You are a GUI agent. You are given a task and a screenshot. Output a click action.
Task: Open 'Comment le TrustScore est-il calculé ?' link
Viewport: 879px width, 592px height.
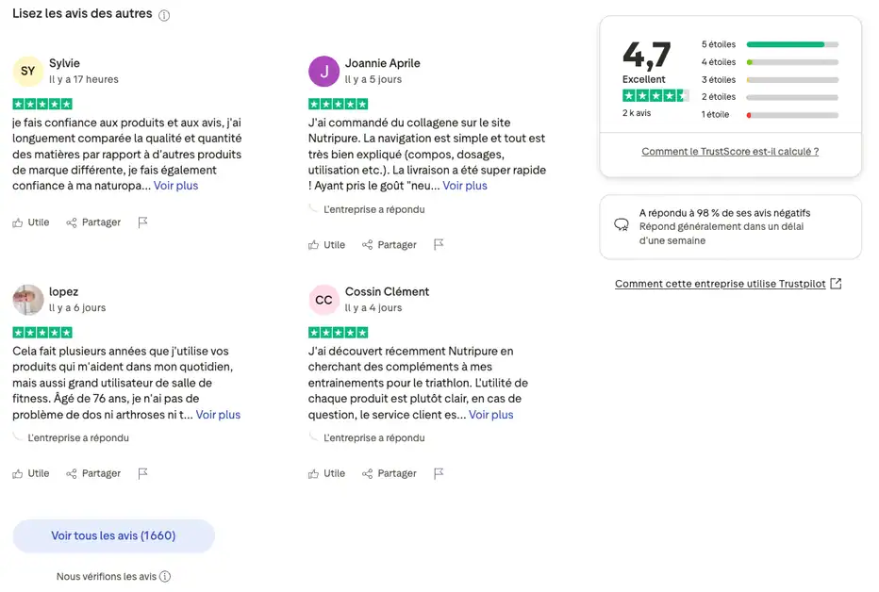tap(730, 152)
